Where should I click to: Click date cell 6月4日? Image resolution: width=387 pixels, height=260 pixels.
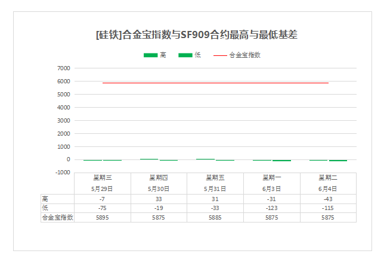(x=328, y=189)
